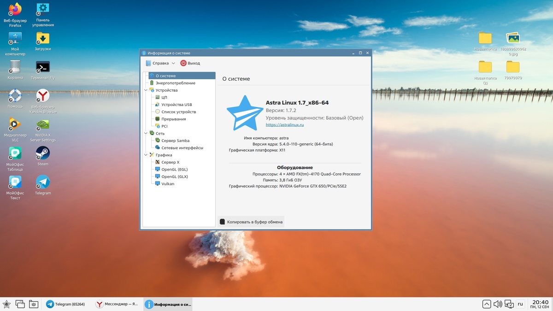Click the Графическая платформа X11 value
The width and height of the screenshot is (553, 311).
282,150
